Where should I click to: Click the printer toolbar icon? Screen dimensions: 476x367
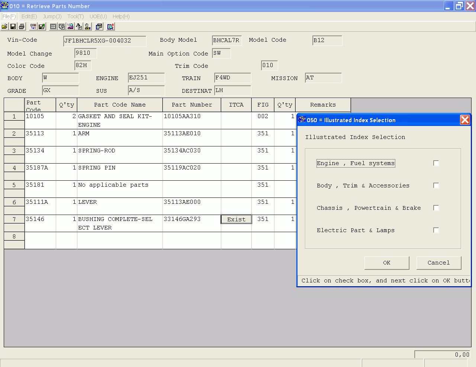pos(22,26)
